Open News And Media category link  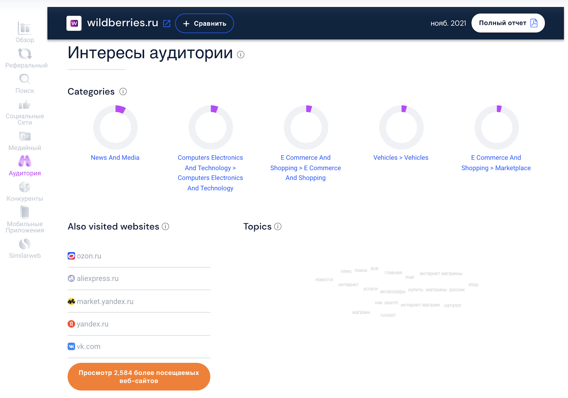pos(115,158)
